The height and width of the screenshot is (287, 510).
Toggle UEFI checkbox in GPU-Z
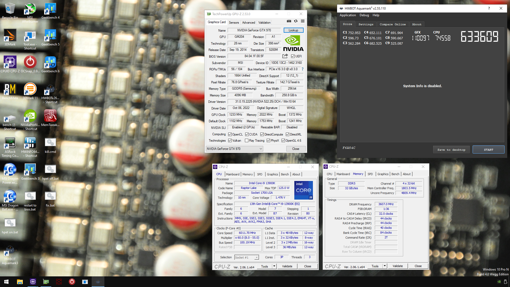pyautogui.click(x=293, y=56)
